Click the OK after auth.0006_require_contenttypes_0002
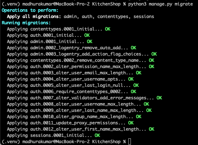This screenshot has height=145, width=198. click(133, 92)
